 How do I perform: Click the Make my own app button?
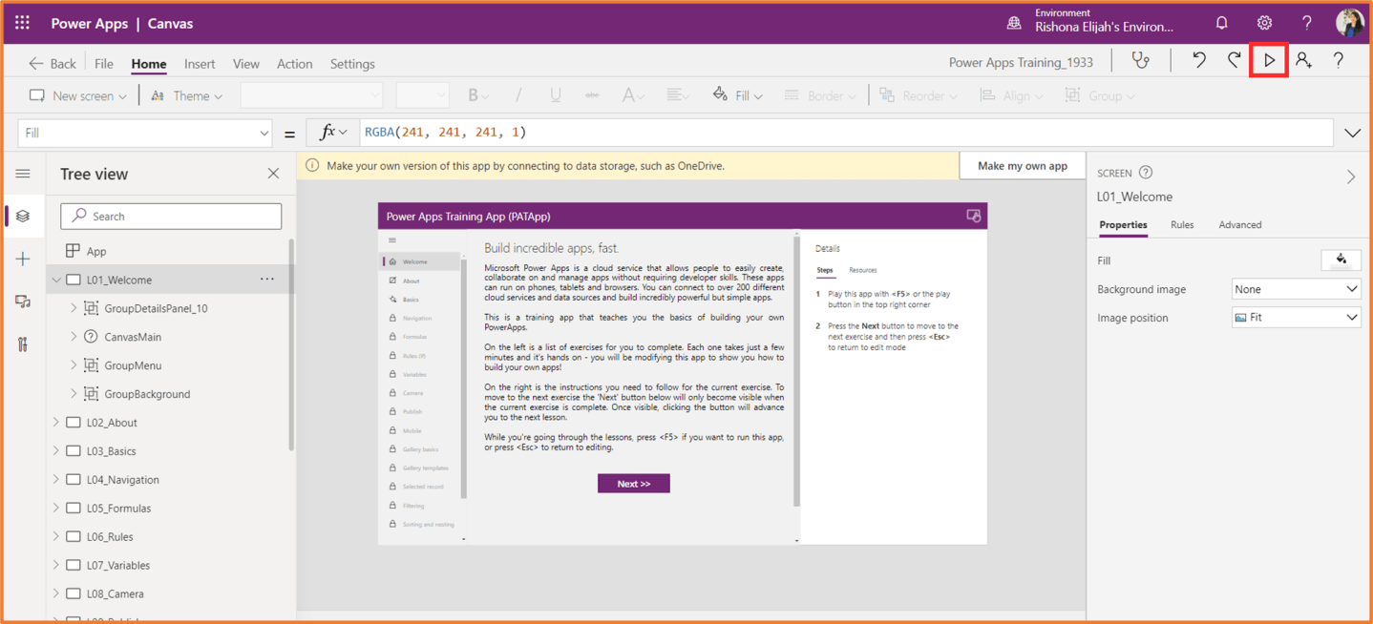(1022, 165)
